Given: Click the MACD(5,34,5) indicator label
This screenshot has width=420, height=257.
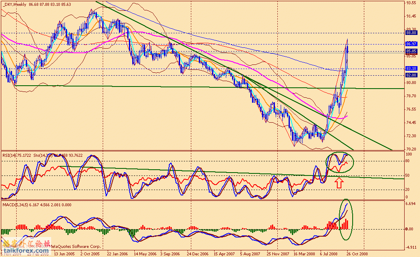Looking at the screenshot, I should [15, 205].
